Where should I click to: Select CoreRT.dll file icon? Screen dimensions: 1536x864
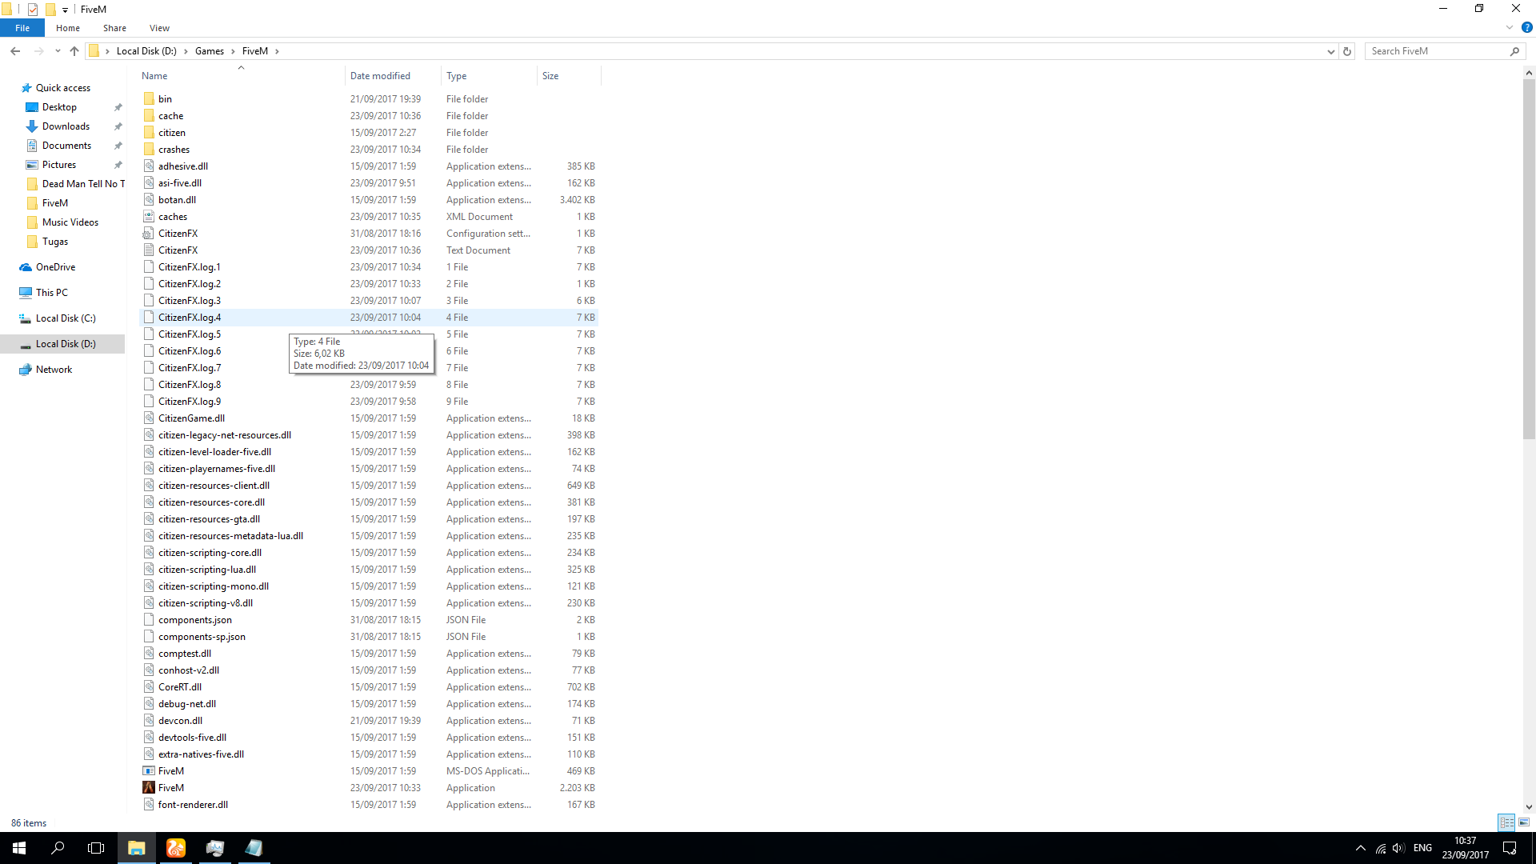(x=149, y=687)
